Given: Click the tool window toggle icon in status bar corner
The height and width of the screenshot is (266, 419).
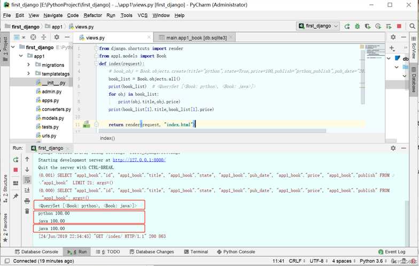Looking at the screenshot, I should click(7, 261).
